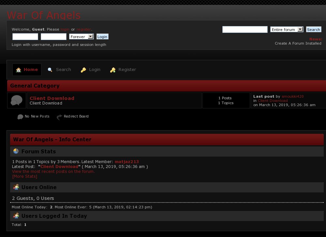Click the username input field
The image size is (326, 237).
25,37
